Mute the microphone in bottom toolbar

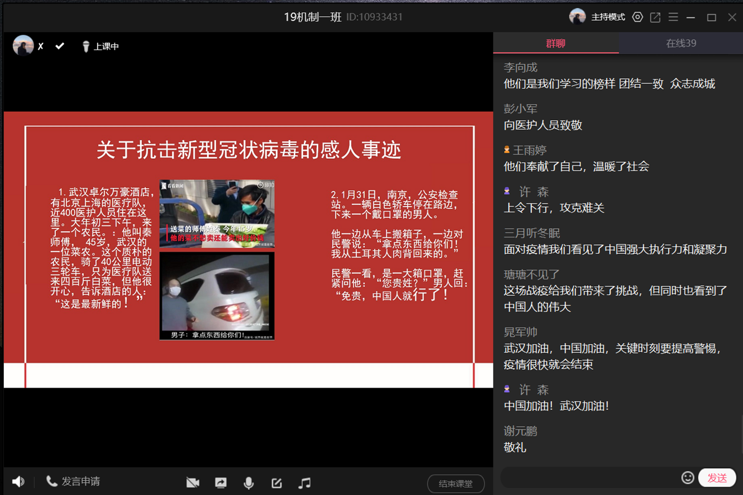click(249, 483)
